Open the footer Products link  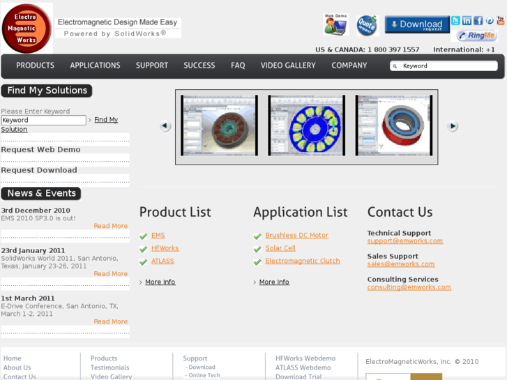coord(104,358)
